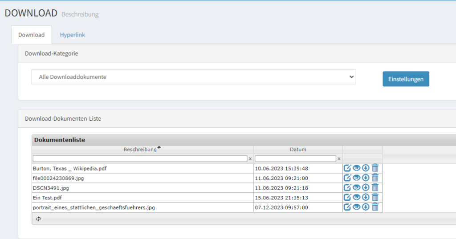Edit the Burton, Texas _ Wikipedia.pdf entry

(x=347, y=168)
